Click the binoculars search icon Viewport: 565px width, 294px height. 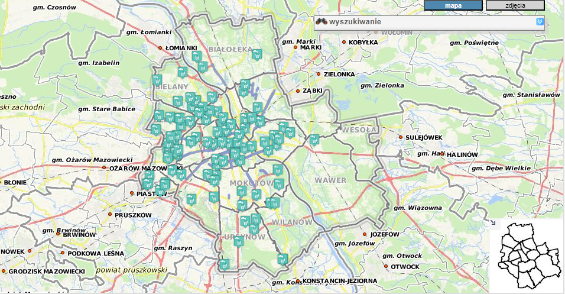[321, 22]
